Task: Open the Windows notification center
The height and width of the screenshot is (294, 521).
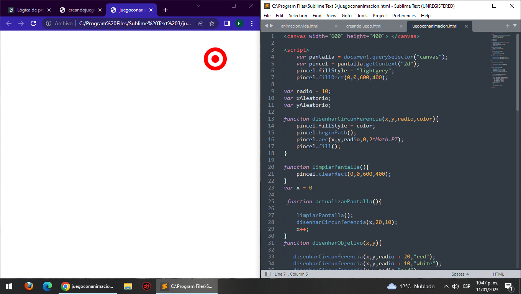Action: tap(510, 286)
